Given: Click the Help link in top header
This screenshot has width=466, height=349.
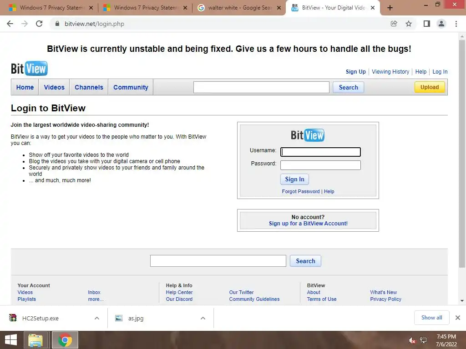Looking at the screenshot, I should pos(421,72).
